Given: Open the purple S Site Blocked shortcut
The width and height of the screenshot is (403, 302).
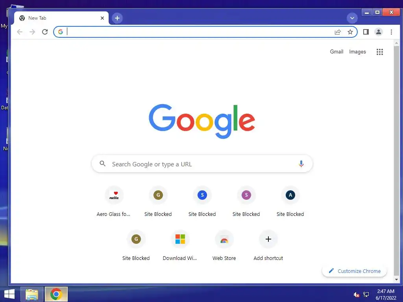Looking at the screenshot, I should [246, 202].
